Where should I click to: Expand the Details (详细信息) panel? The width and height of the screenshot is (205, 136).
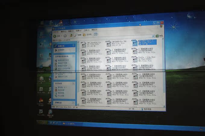[x=73, y=102]
